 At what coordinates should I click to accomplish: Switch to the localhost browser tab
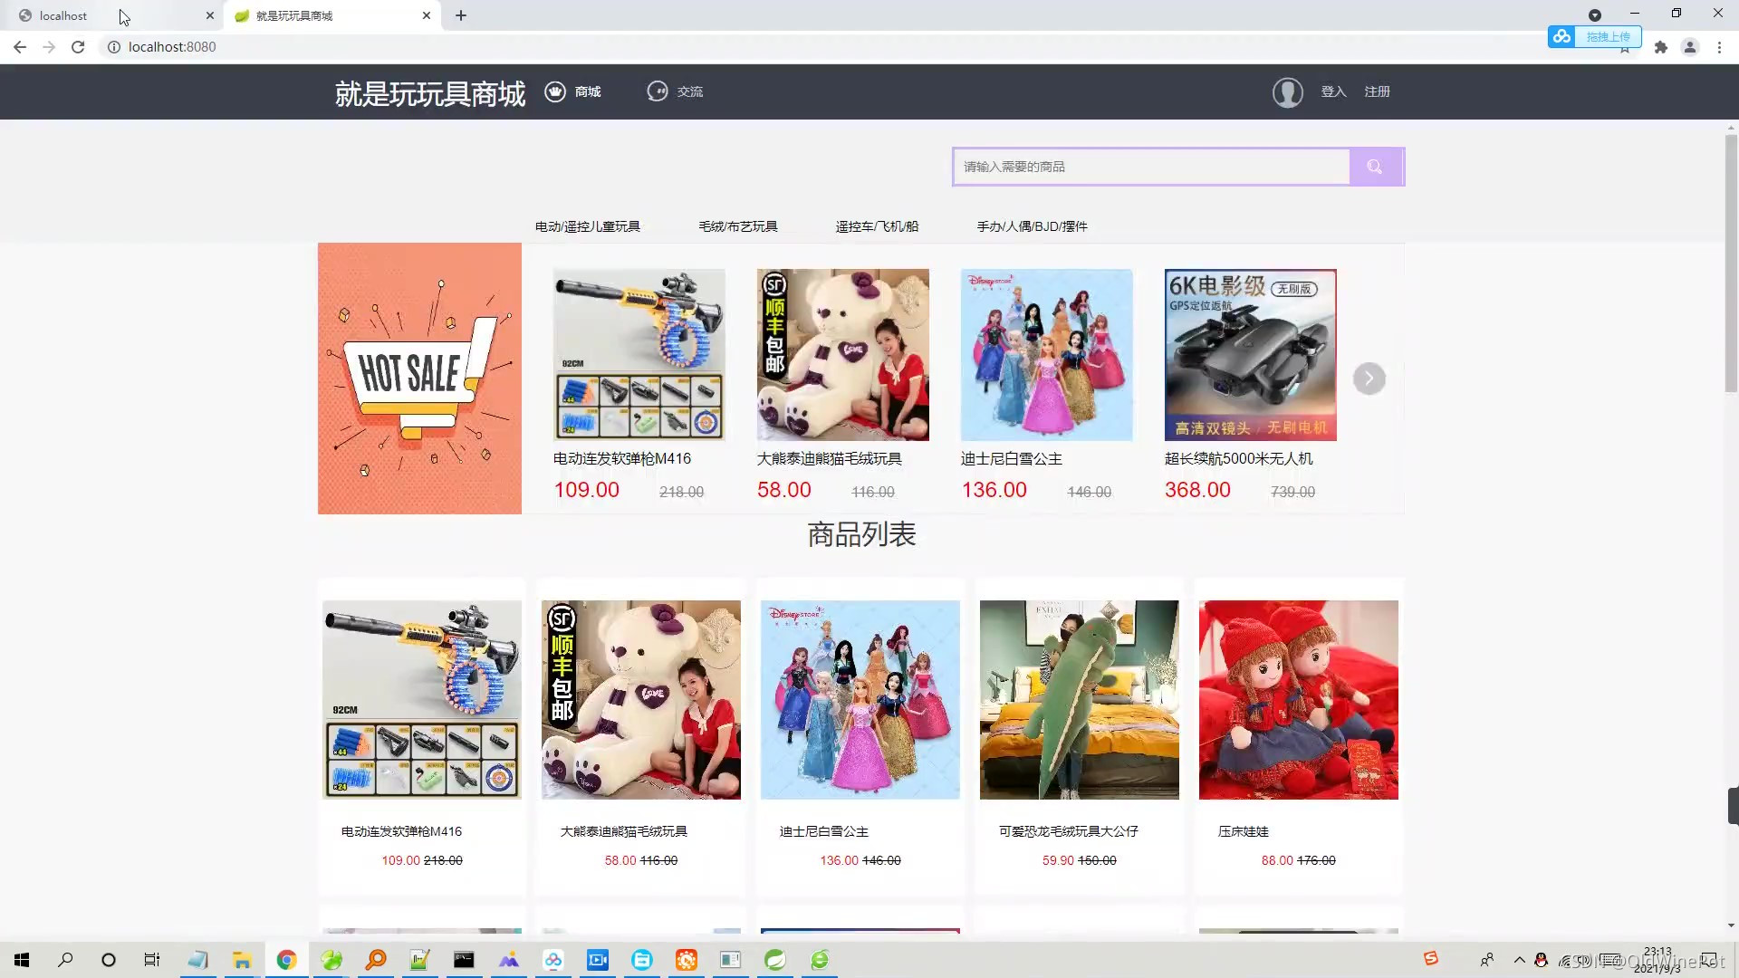(63, 15)
